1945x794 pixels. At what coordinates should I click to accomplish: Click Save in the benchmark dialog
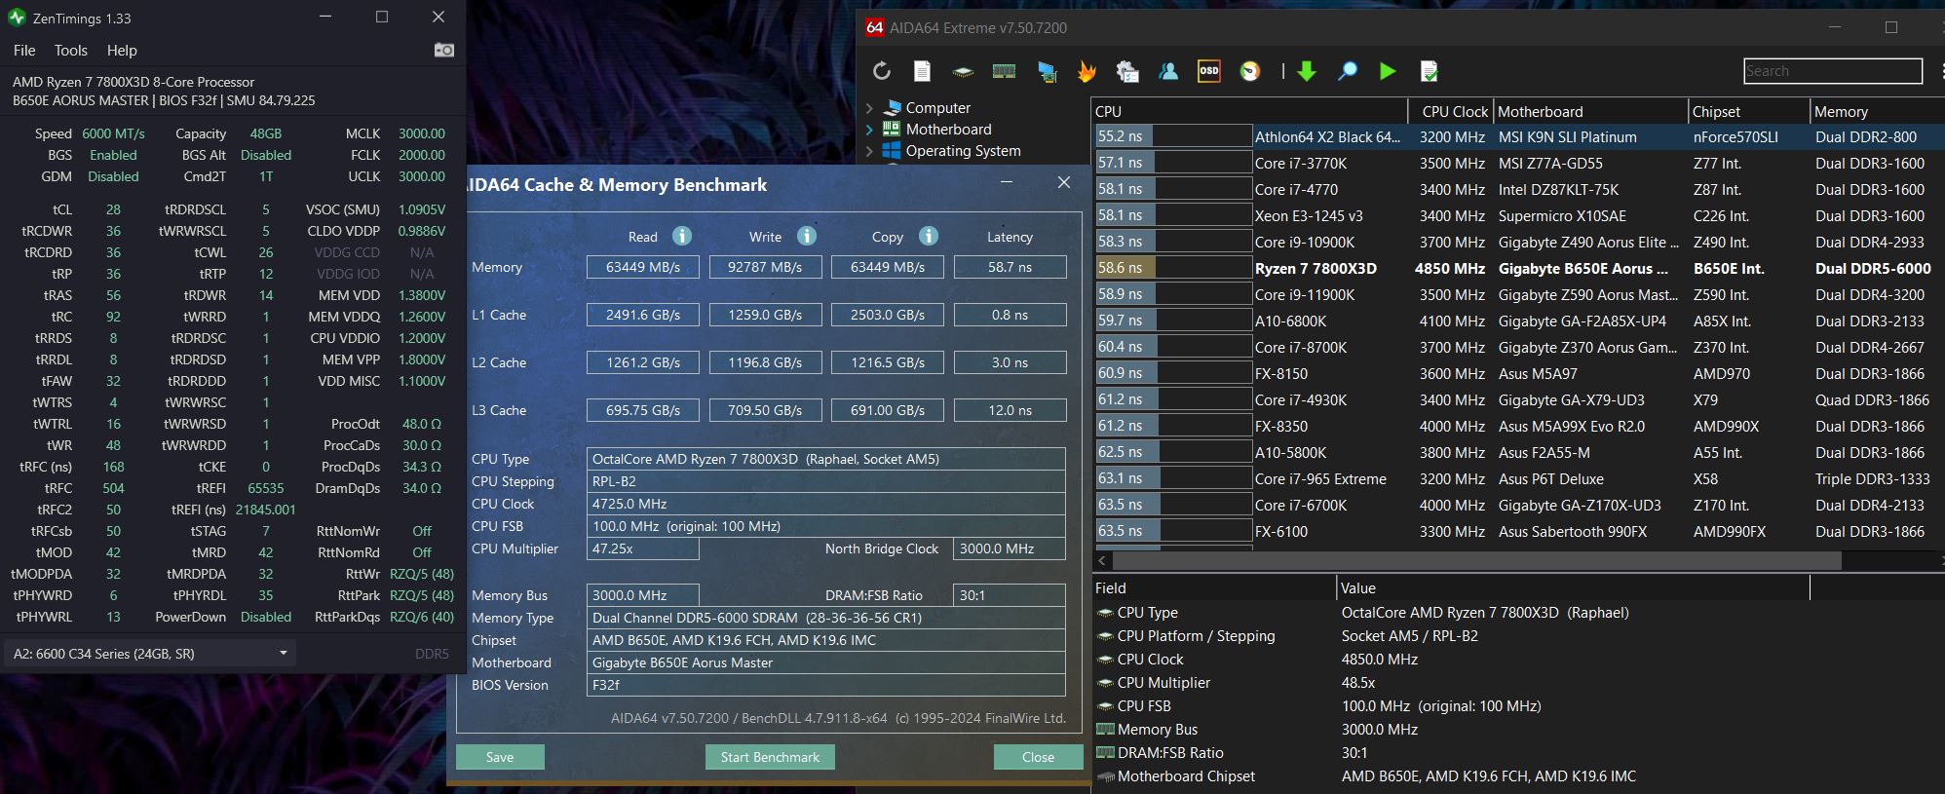[500, 757]
